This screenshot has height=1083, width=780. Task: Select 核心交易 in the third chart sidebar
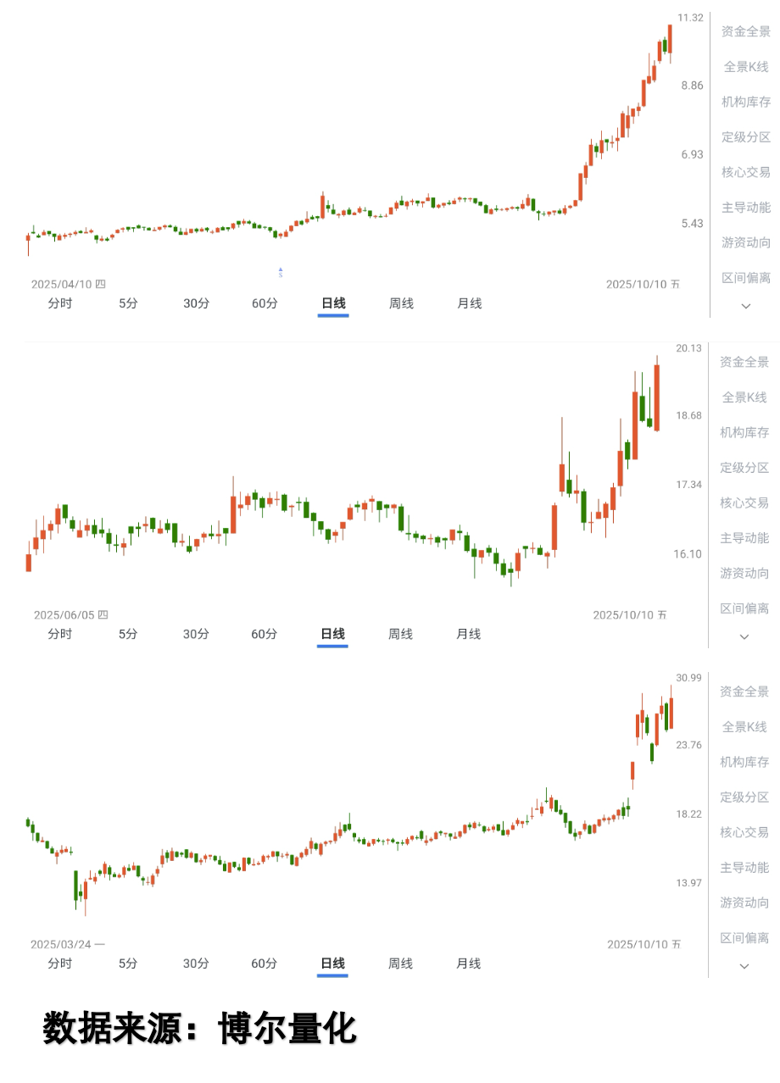(744, 831)
